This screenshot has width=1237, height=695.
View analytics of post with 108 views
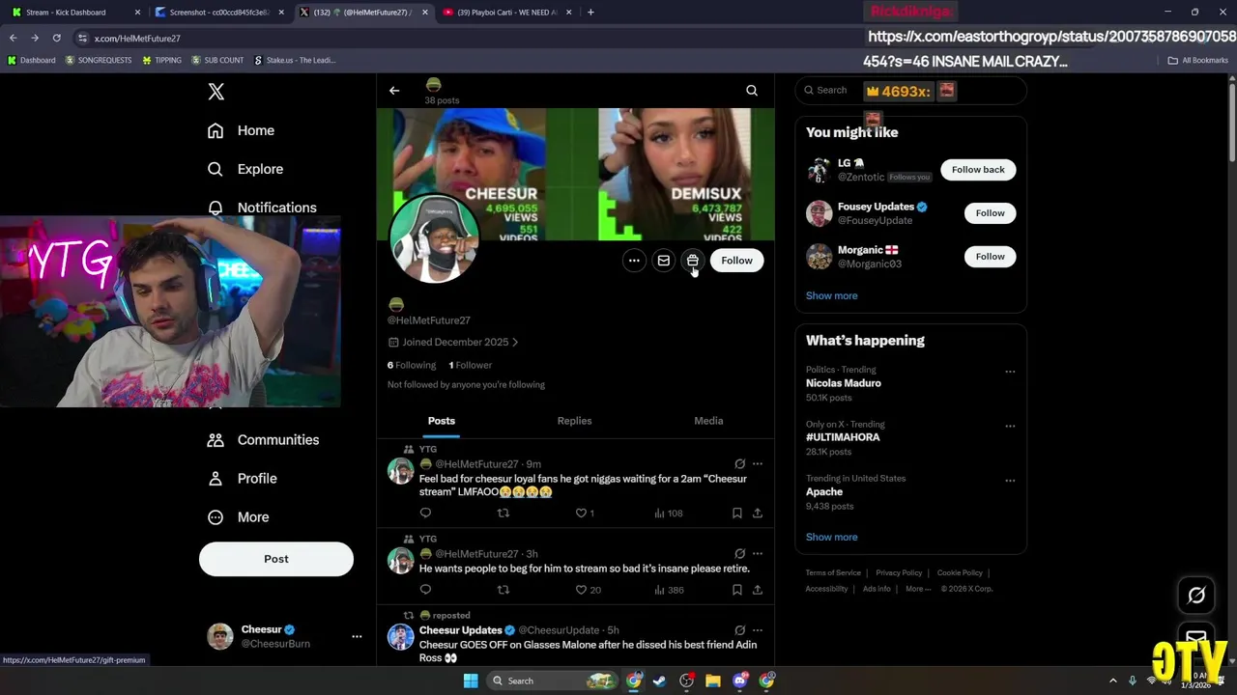coord(668,514)
